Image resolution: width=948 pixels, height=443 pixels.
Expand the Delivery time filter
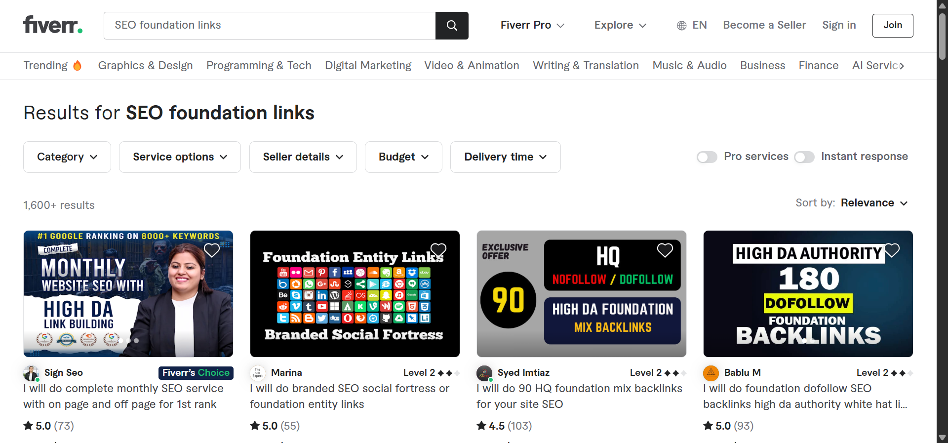pyautogui.click(x=505, y=157)
